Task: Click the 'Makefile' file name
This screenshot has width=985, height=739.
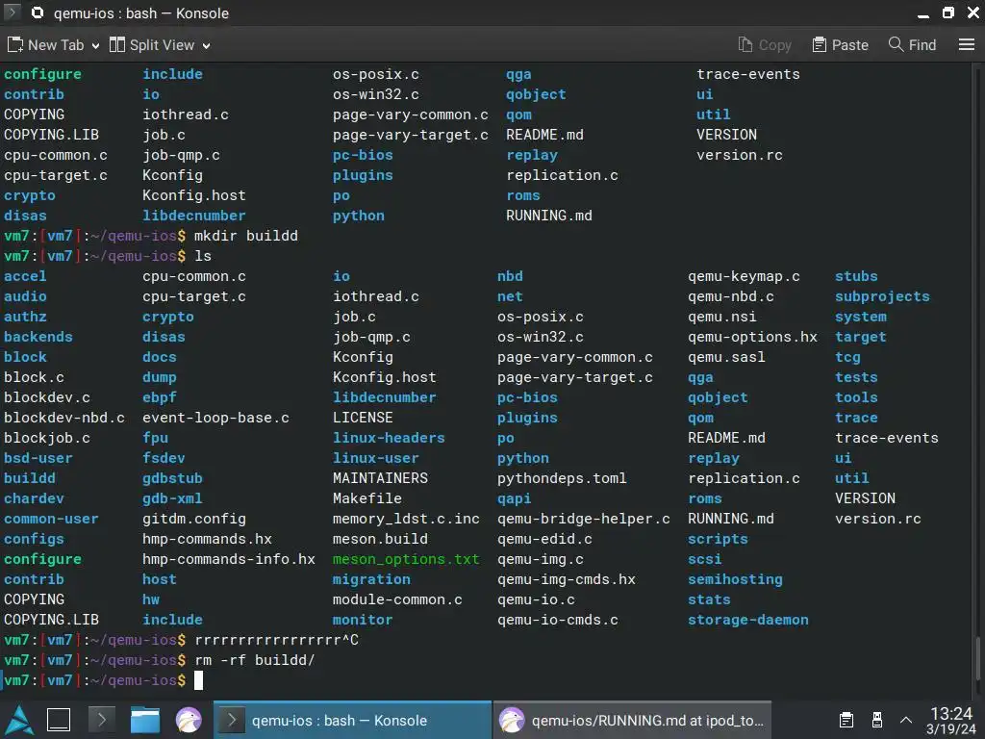Action: pos(366,498)
